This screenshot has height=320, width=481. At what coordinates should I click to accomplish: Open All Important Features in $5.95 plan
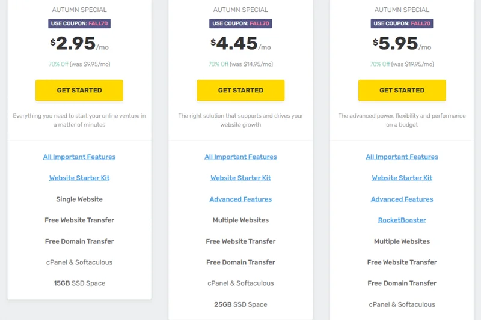pyautogui.click(x=402, y=157)
